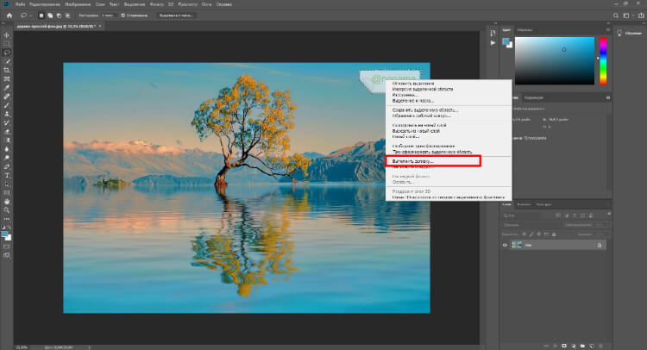The image size is (647, 350).
Task: Toggle lock transparent pixels in Layers panel
Action: click(524, 234)
